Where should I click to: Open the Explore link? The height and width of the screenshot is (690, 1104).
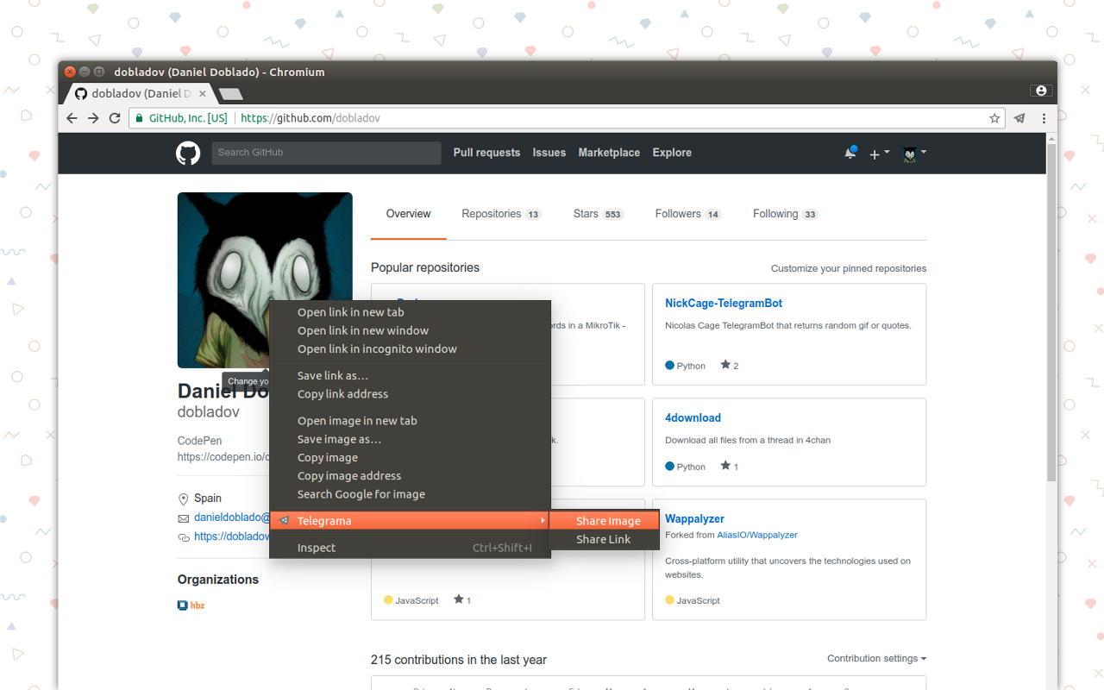(672, 153)
